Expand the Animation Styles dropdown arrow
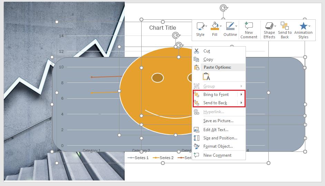The height and width of the screenshot is (186, 325). click(x=309, y=26)
